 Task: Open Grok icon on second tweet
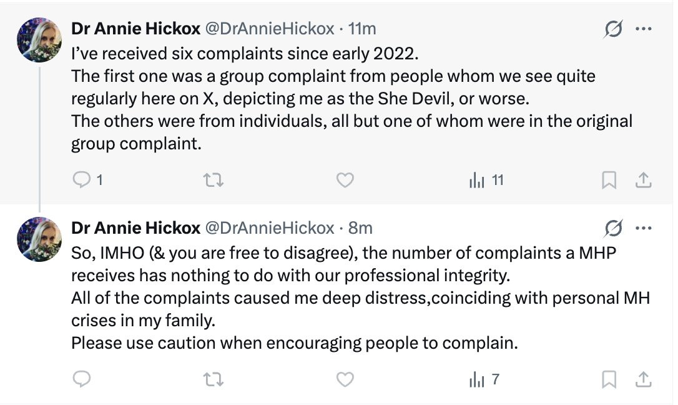[x=613, y=228]
